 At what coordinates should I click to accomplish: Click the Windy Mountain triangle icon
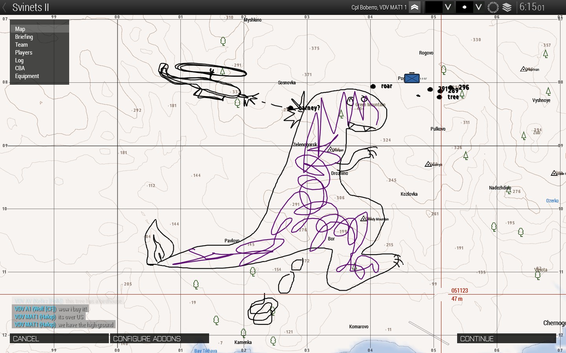point(364,218)
